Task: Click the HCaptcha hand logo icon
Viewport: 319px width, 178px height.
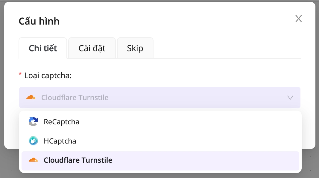Action: [x=33, y=141]
